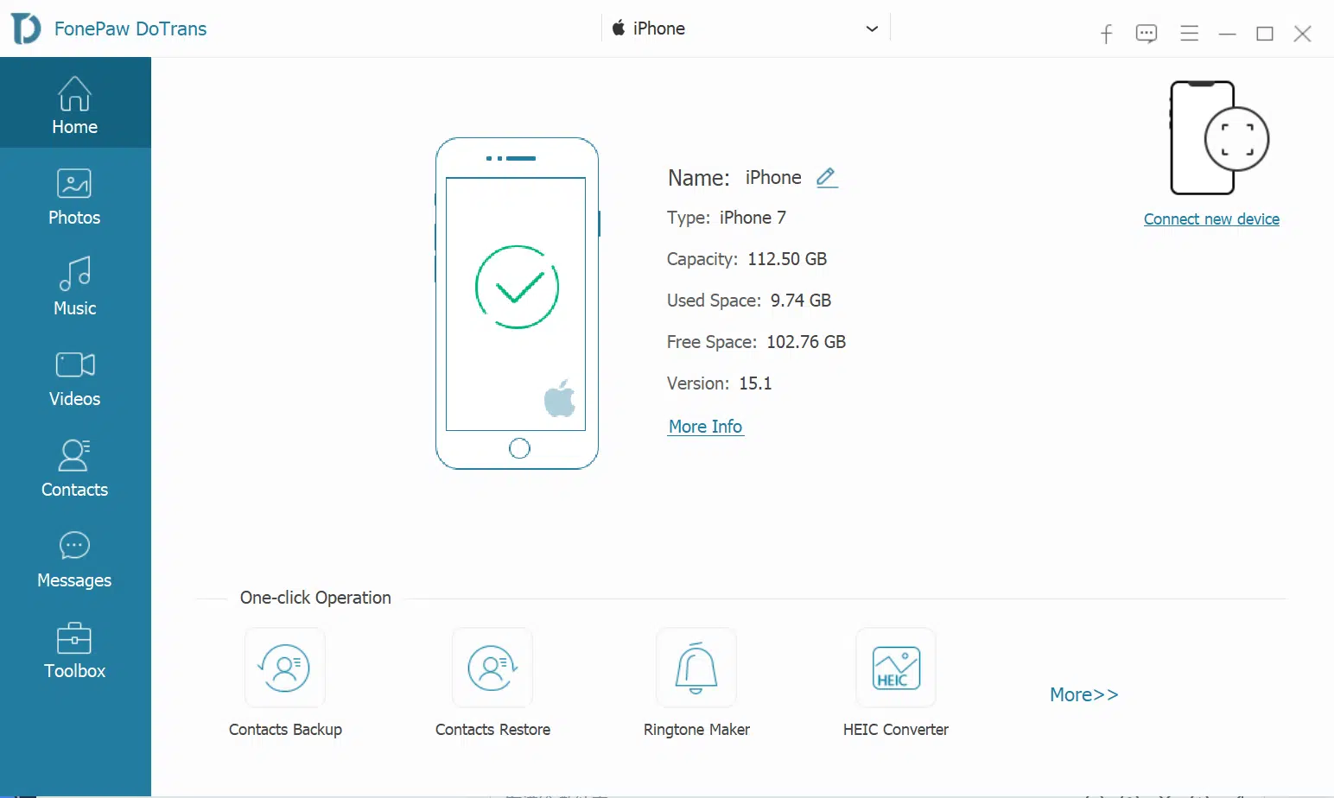Click the Capacity 112.50 GB text
The image size is (1334, 798).
746,259
